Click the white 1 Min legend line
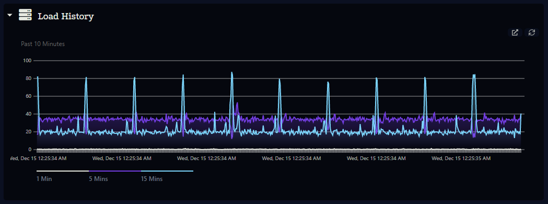Image resolution: width=548 pixels, height=204 pixels. [63, 171]
